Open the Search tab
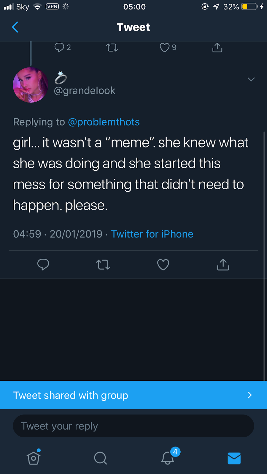Viewport: 267px width, 474px height. [100, 458]
